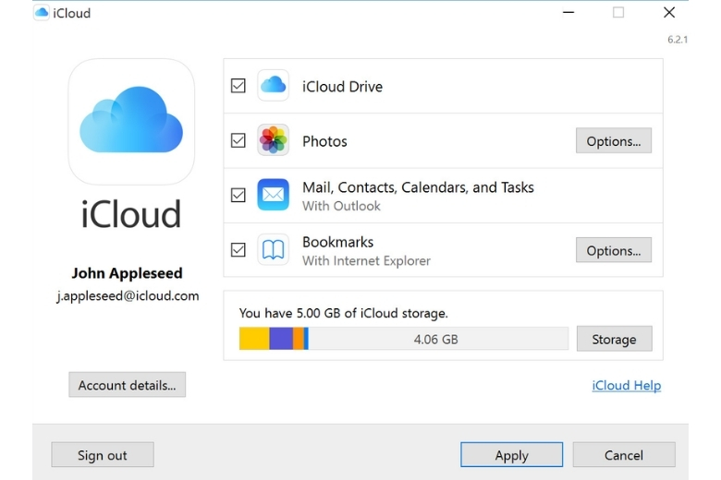Screen dimensions: 721x480
Task: Sign out of iCloud
Action: coord(103,455)
